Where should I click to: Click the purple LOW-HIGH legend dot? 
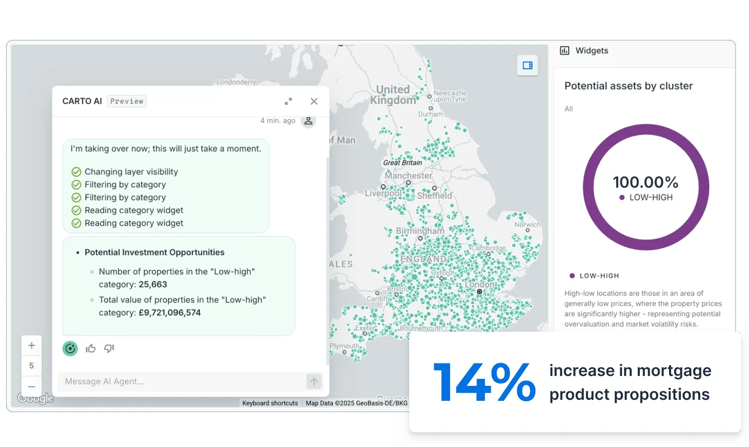coord(571,276)
